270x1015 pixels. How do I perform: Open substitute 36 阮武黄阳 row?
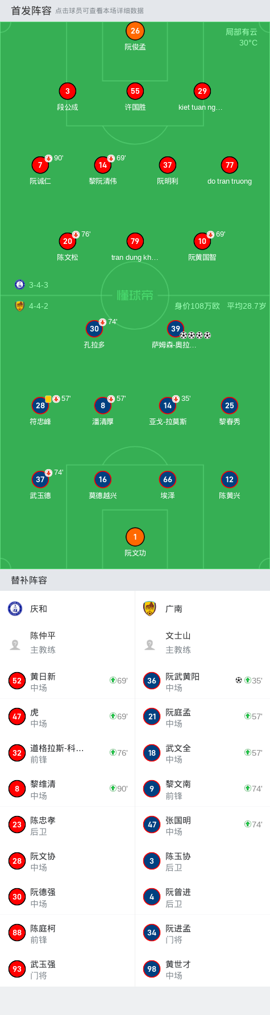pos(202,681)
